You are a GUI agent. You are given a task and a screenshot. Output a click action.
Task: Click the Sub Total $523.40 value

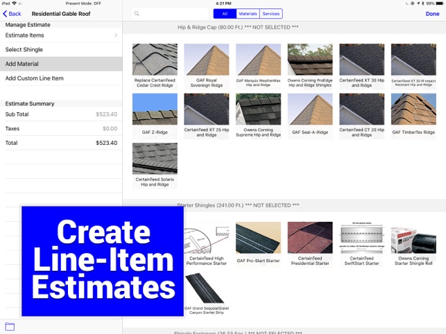pos(106,114)
